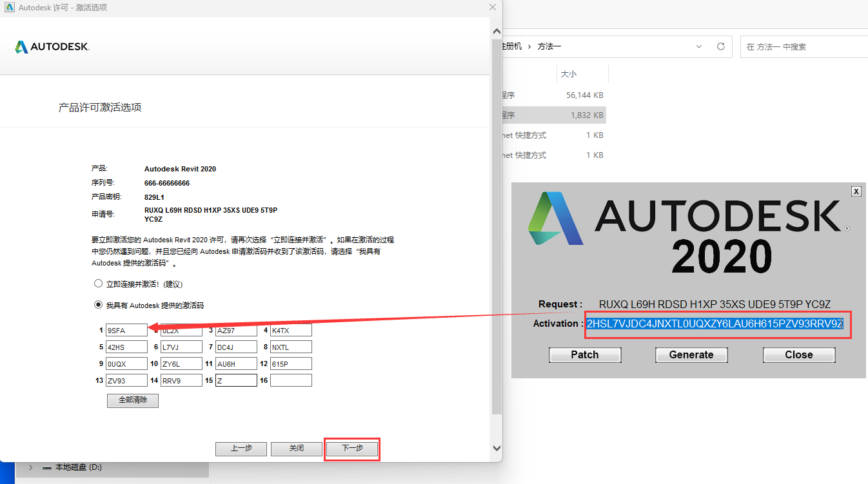Screen dimensions: 868x484
Task: Click the Patch button in the 2020 tool window
Action: pyautogui.click(x=585, y=354)
